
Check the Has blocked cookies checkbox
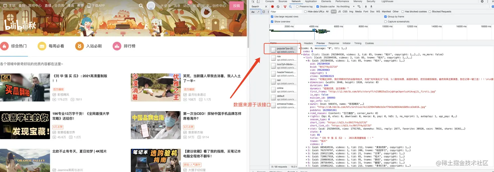[x=403, y=12]
